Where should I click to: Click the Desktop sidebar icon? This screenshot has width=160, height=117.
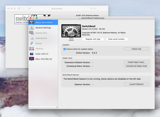pyautogui.click(x=31, y=49)
